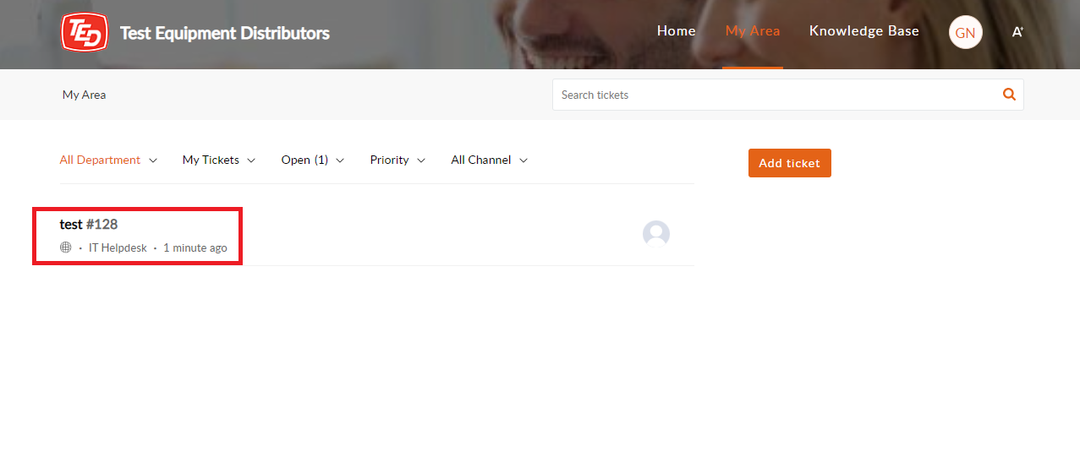Click the IT Helpdesk department label
This screenshot has width=1080, height=473.
point(118,248)
